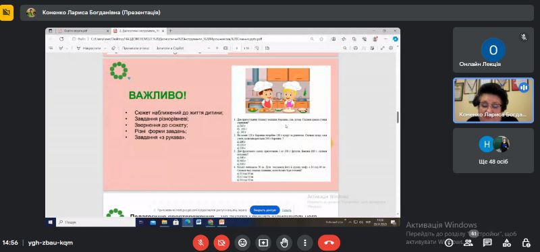The width and height of the screenshot is (540, 252).
Task: Add page to favorites with the star icon
Action: pos(321,39)
